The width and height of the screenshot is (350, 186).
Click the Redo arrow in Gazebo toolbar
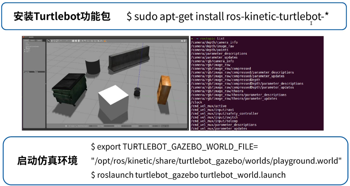(67, 41)
